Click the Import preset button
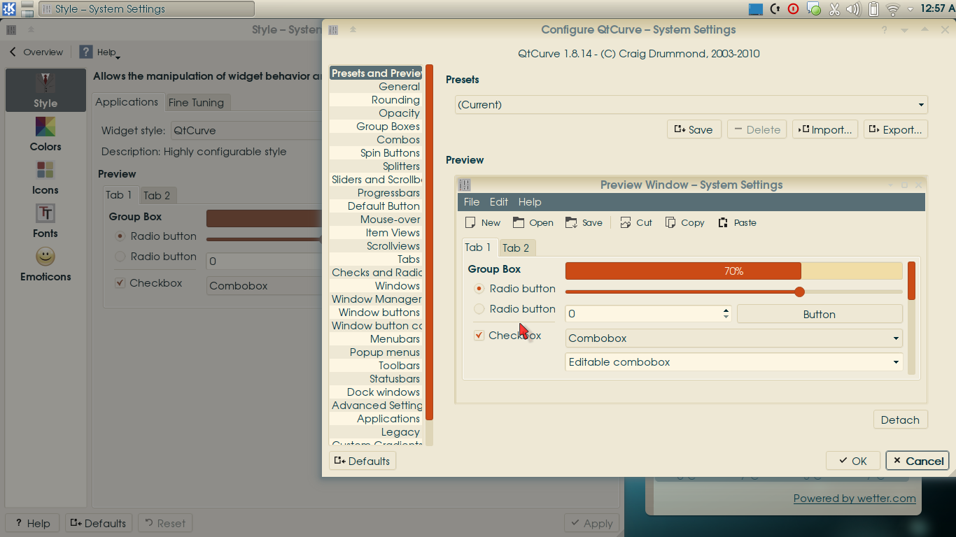956x537 pixels. tap(825, 129)
